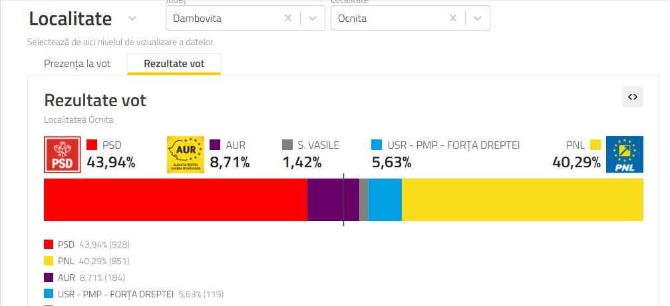Expand the Dambovita county dropdown
The image size is (670, 306).
pyautogui.click(x=312, y=19)
